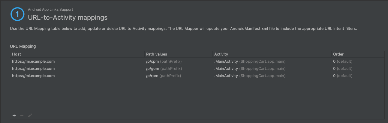This screenshot has height=123, width=388.
Task: Click the minus icon to remove a mapping
Action: tap(22, 116)
